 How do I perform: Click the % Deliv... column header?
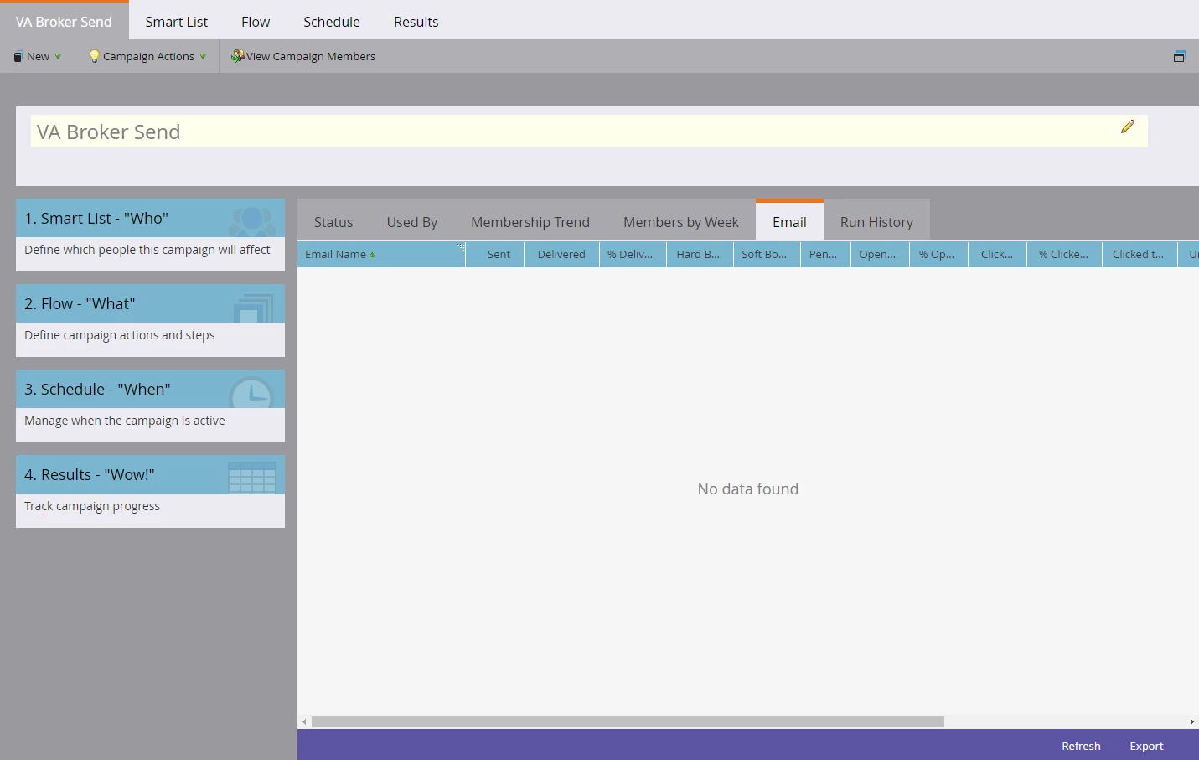(x=633, y=254)
